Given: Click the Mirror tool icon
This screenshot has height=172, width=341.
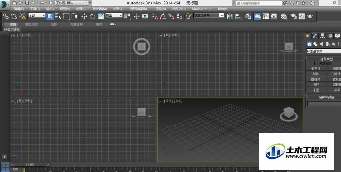Looking at the screenshot, I should [x=229, y=16].
